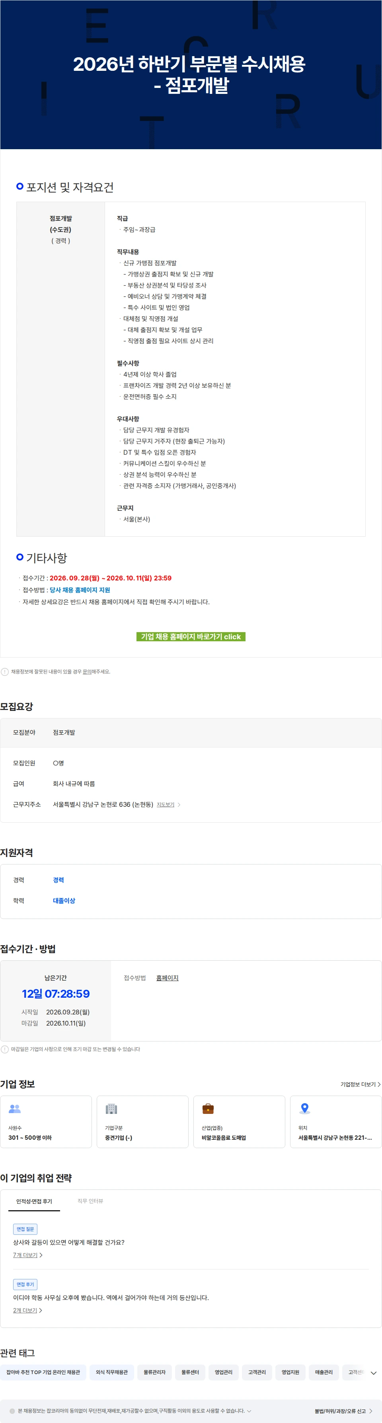The width and height of the screenshot is (382, 1423).
Task: Click the 이디야 학동 사무실 review text
Action: coord(111,1298)
